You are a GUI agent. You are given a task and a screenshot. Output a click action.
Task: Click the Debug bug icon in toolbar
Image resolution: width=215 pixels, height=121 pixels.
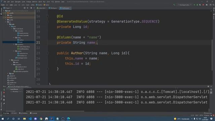[x=197, y=5]
